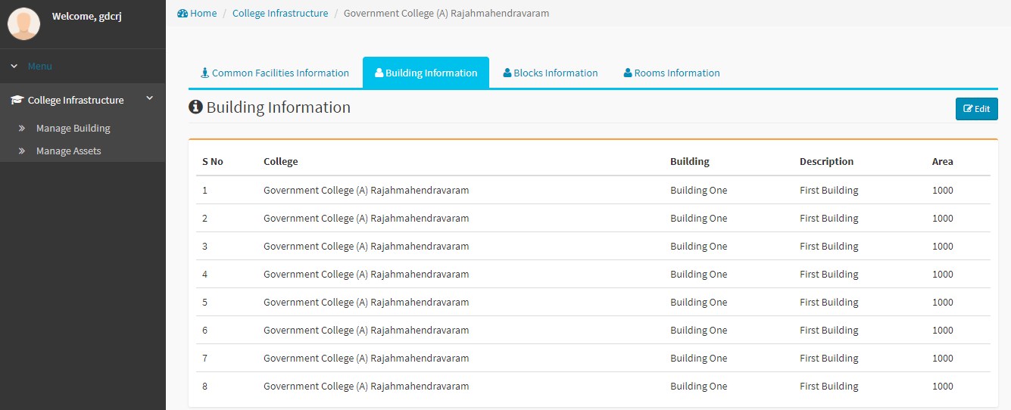Click the person icon on Common Facilities tab
1011x410 pixels.
click(x=204, y=73)
